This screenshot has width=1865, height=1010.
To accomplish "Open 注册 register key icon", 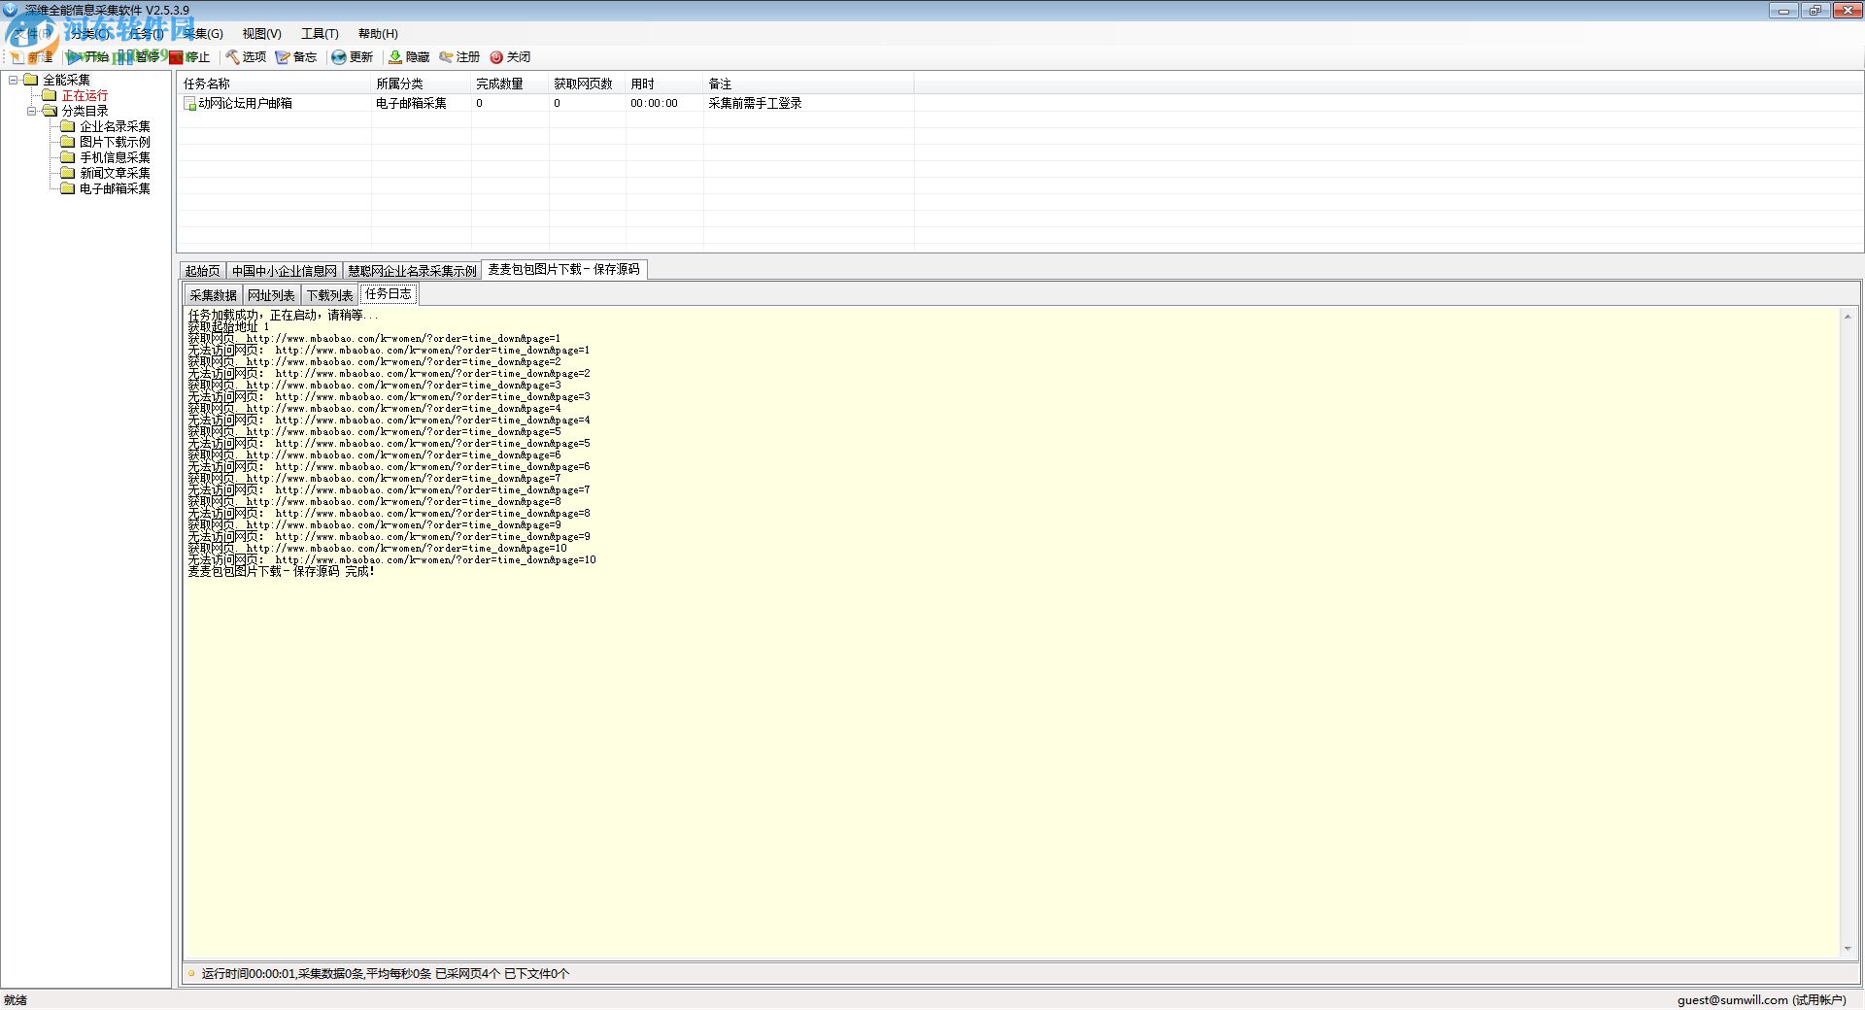I will coord(447,57).
